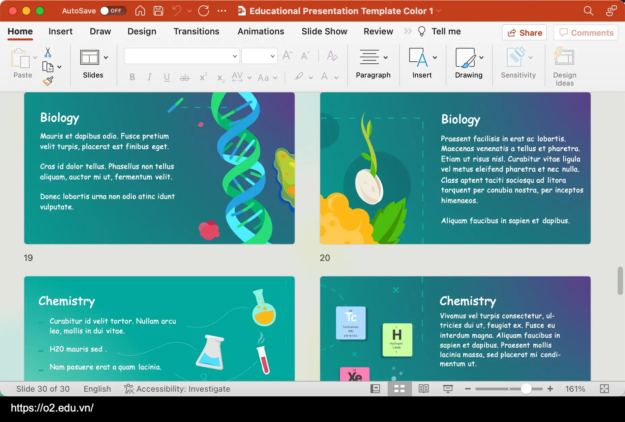Open the Slide Show tab
Viewport: 625px width, 422px height.
(x=324, y=31)
